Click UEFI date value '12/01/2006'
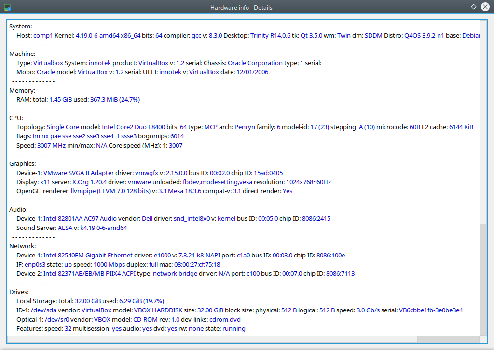This screenshot has width=494, height=350. tap(252, 72)
